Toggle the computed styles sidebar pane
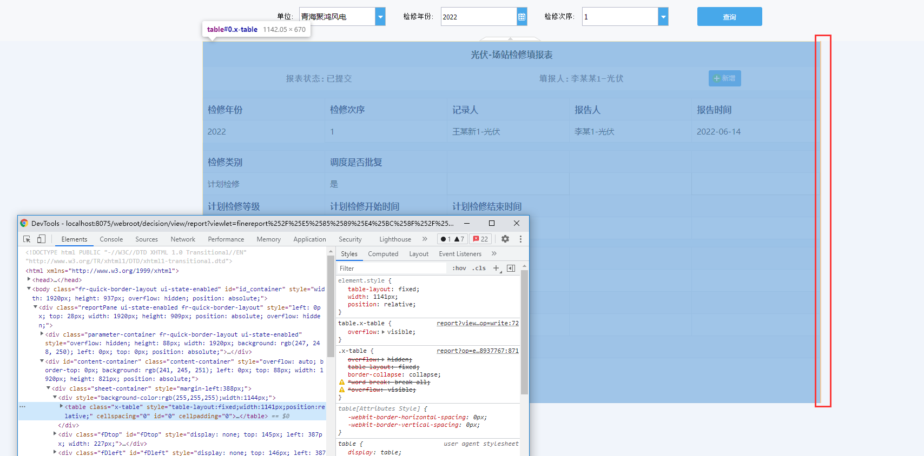This screenshot has height=456, width=924. [x=511, y=268]
